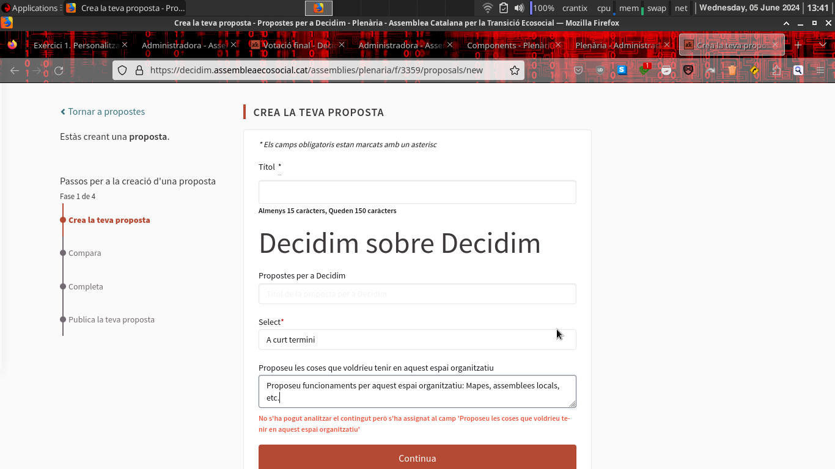Image resolution: width=835 pixels, height=469 pixels.
Task: Click the browser address bar URL
Action: click(x=317, y=70)
